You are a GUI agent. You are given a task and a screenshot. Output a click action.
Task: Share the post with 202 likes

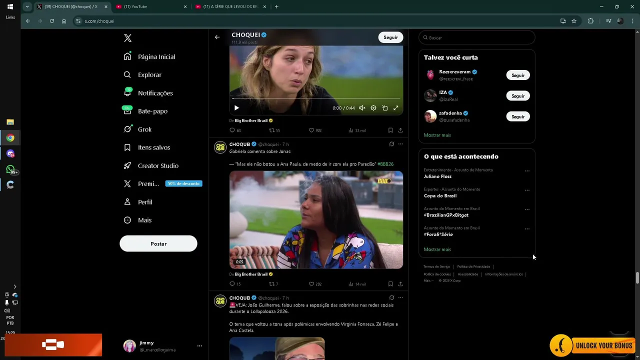400,284
